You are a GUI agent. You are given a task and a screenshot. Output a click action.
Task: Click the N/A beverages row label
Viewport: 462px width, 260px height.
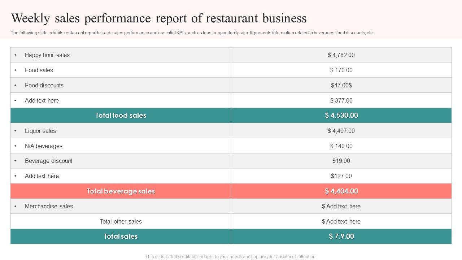click(44, 146)
